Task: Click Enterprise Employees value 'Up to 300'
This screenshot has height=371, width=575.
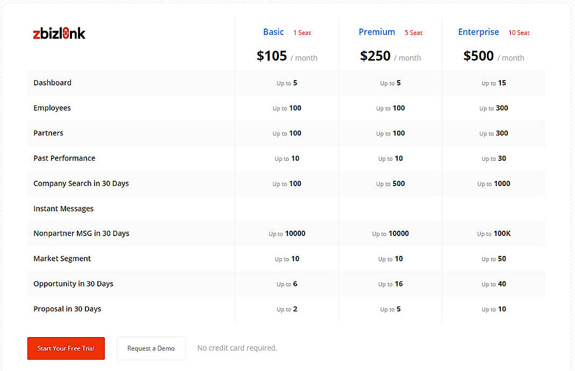Action: coord(494,108)
